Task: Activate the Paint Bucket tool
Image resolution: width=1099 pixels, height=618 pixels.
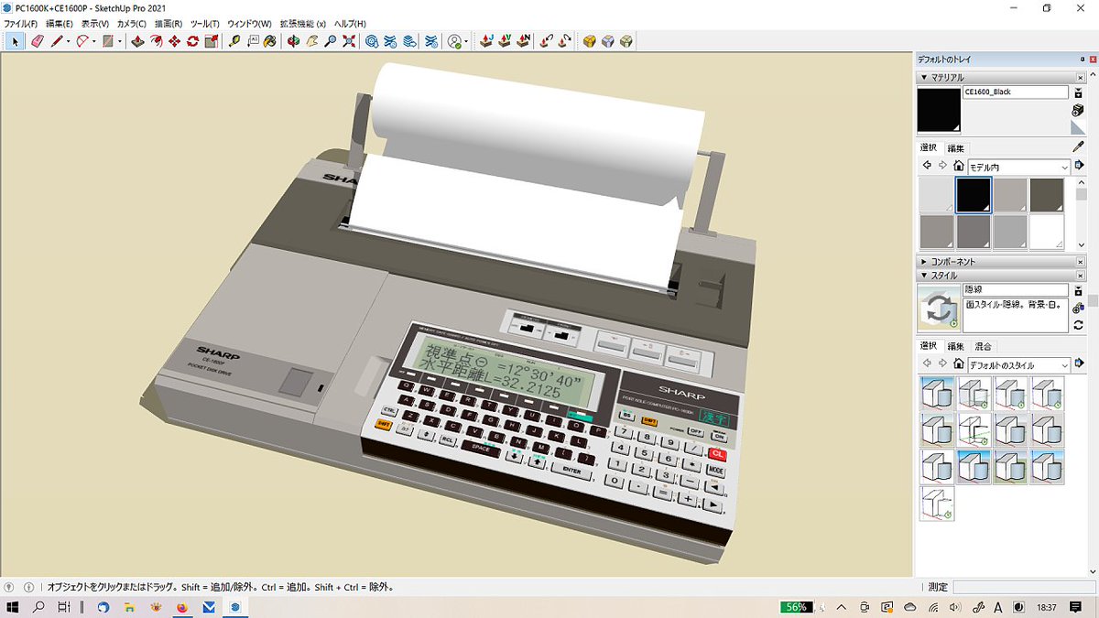Action: (x=272, y=41)
